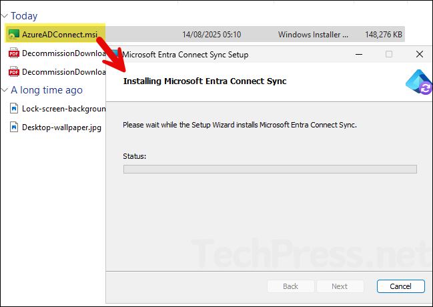Click the disabled maximize button of setup window
This screenshot has width=433, height=307.
point(389,54)
